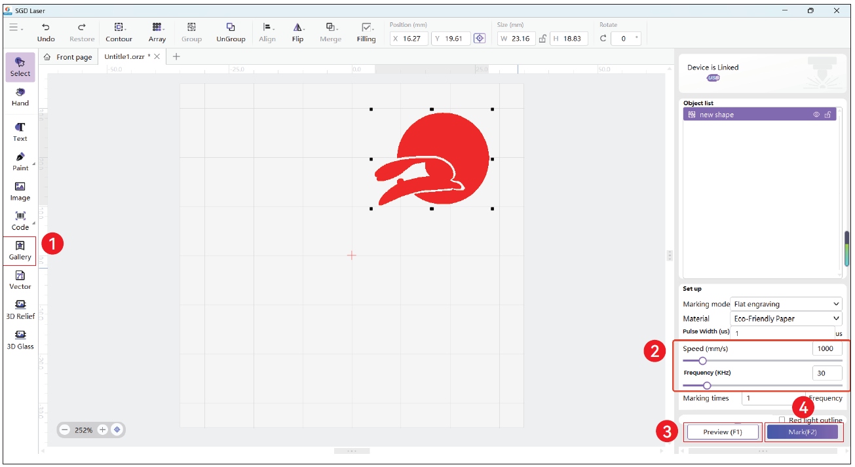The width and height of the screenshot is (855, 467).
Task: Select the Vector tool
Action: [20, 280]
